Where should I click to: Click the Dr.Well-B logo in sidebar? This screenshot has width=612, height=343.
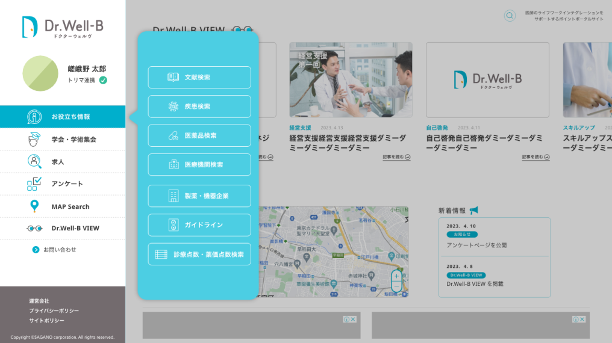63,27
